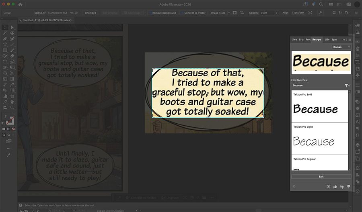
Task: Select the Zoom tool
Action: click(12, 107)
